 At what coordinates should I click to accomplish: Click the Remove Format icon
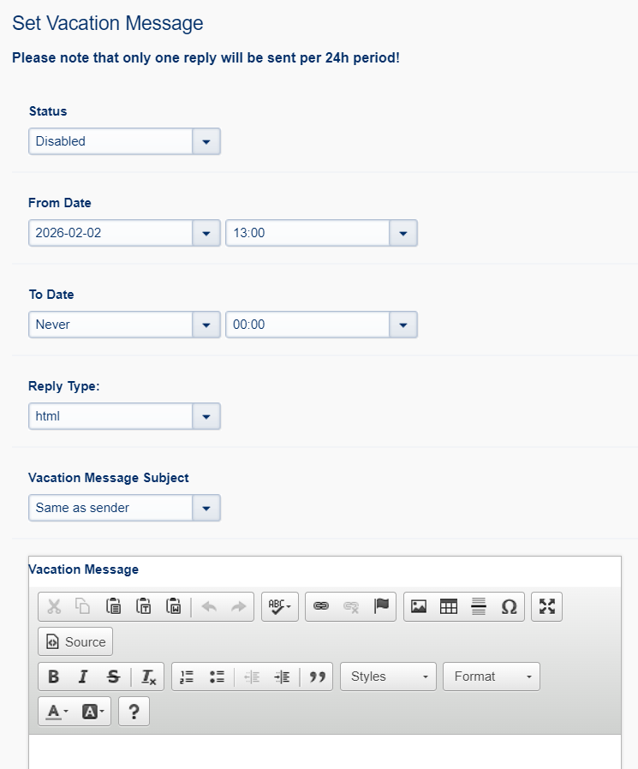click(x=149, y=677)
